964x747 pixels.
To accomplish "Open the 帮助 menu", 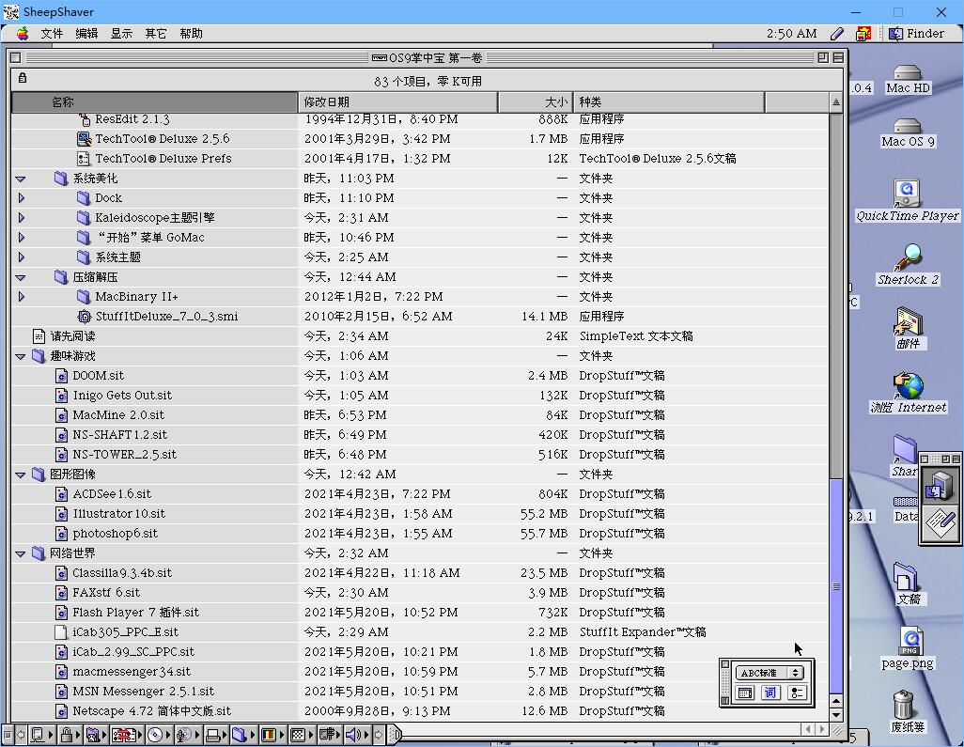I will point(191,33).
